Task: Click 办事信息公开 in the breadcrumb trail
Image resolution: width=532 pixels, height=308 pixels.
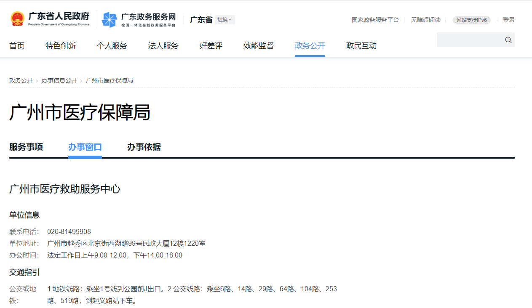Action: pyautogui.click(x=60, y=80)
